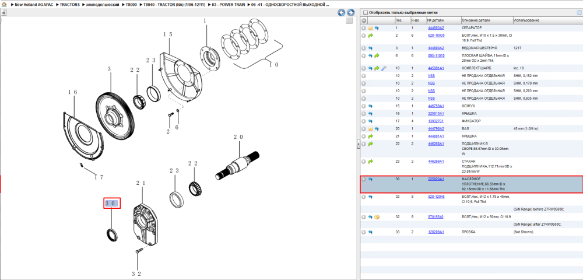583x280 pixels.
Task: Click 'SHIM, 0,635 mm' usage text
Action: point(526,98)
